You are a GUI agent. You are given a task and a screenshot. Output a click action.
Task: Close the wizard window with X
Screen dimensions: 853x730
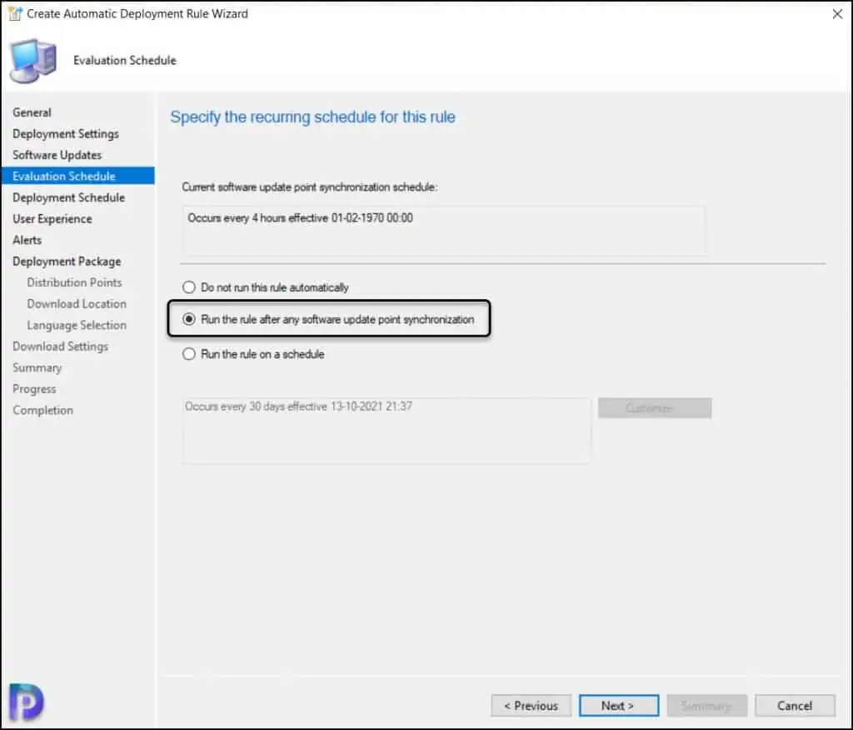click(x=837, y=14)
